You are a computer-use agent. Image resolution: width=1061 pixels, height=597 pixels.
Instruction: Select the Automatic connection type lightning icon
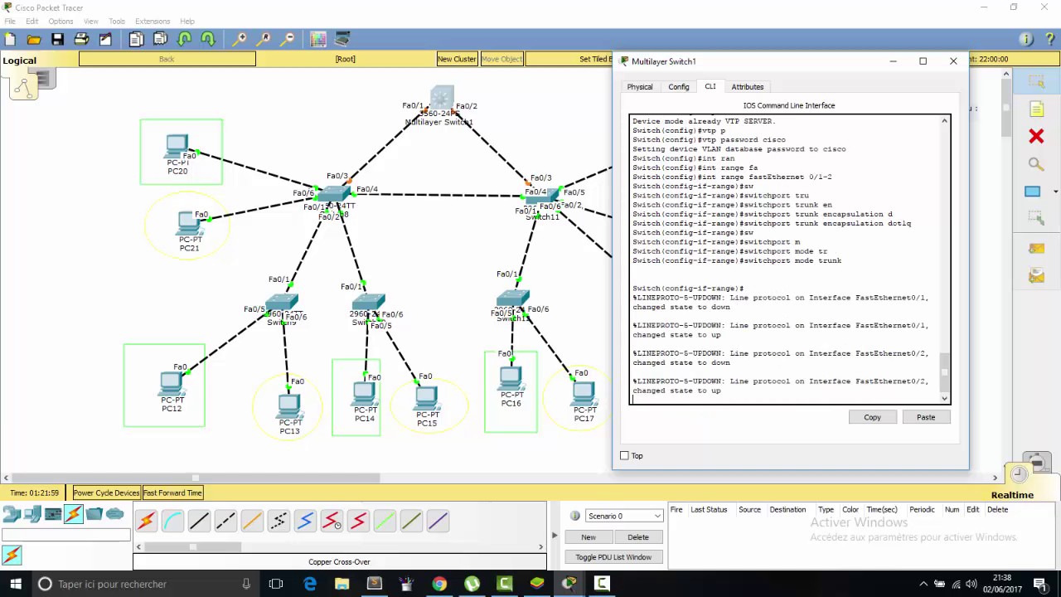[x=146, y=521]
